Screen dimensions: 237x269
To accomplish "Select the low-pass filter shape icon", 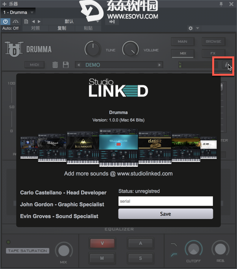I will pos(174,245).
